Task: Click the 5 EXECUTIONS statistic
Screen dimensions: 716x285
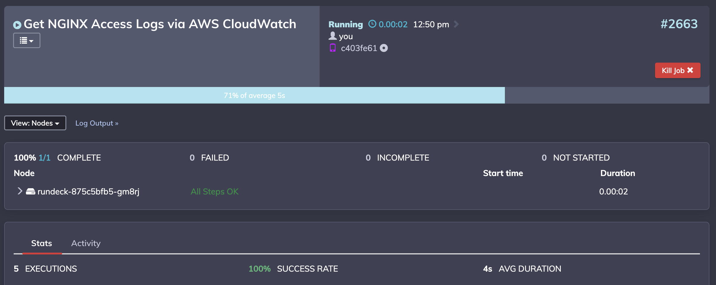Action: [x=45, y=269]
